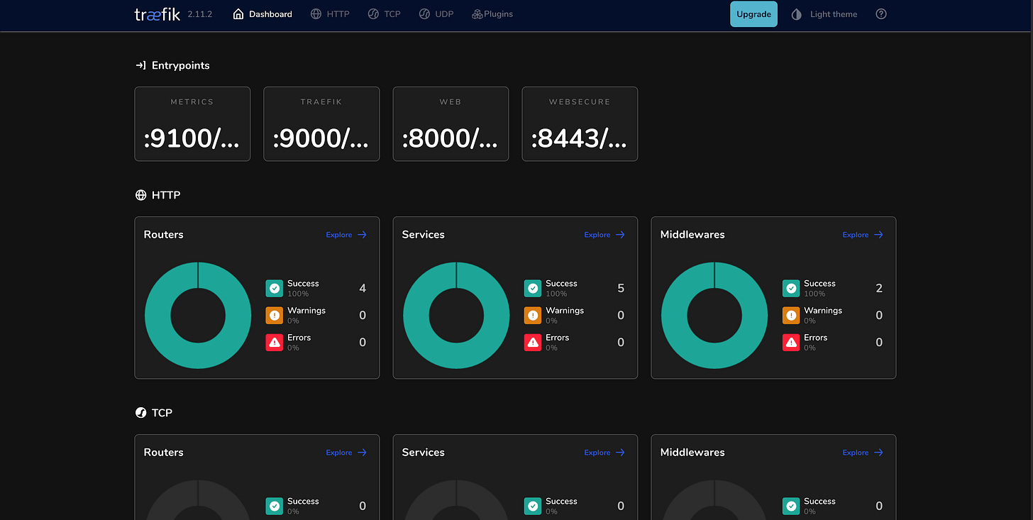Click HTTP Services Errors icon
Screen dimensions: 1033x520
(533, 342)
